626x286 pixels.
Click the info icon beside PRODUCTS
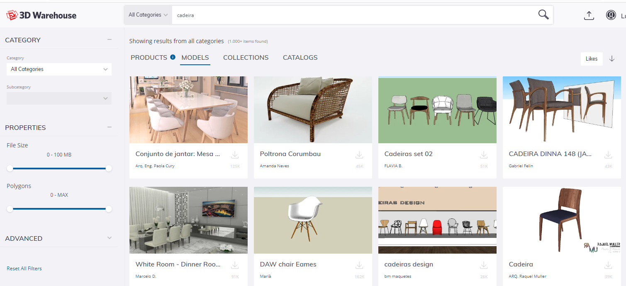point(173,57)
